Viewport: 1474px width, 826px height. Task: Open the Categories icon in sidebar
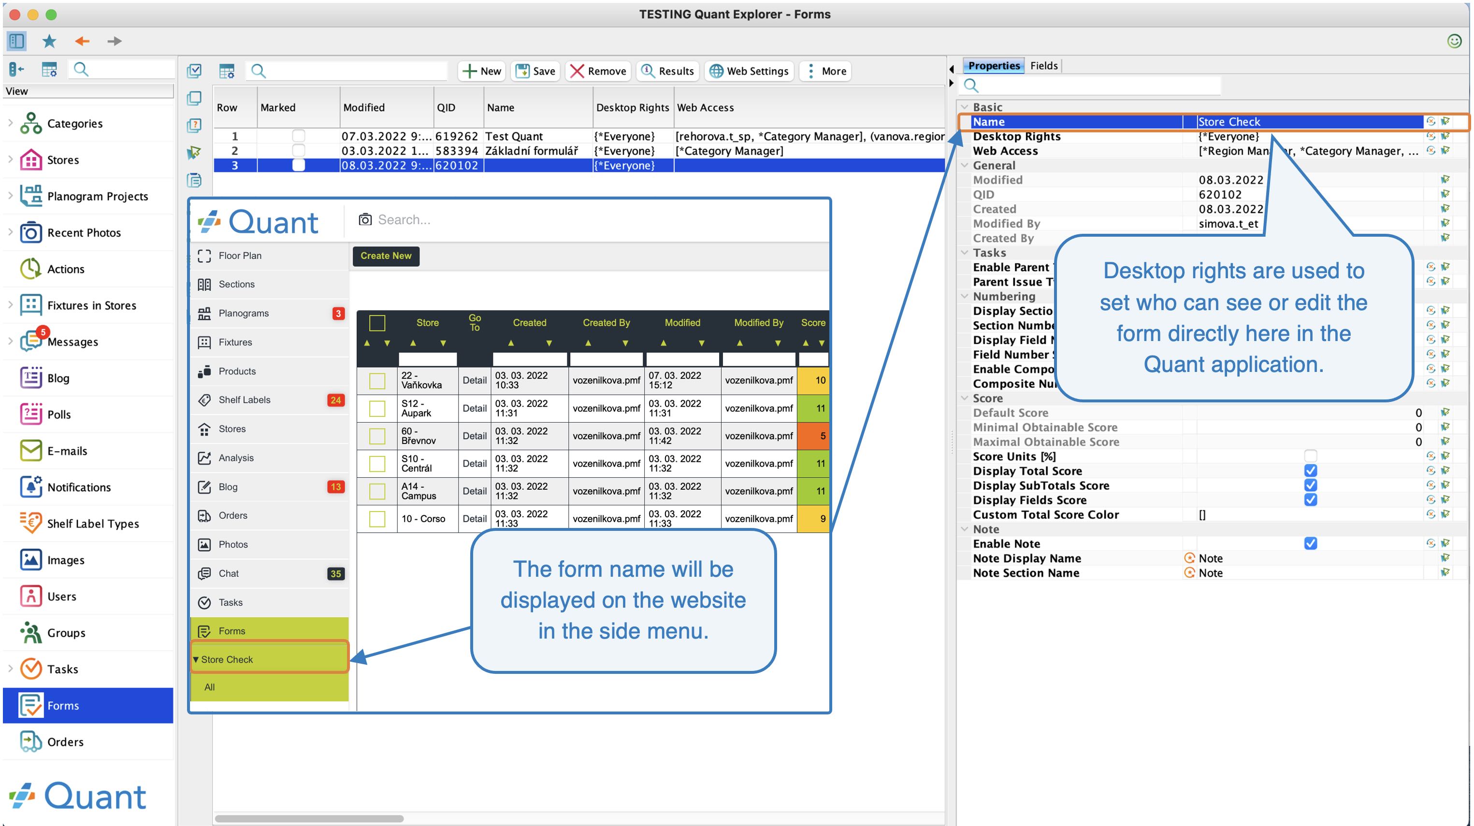point(31,123)
